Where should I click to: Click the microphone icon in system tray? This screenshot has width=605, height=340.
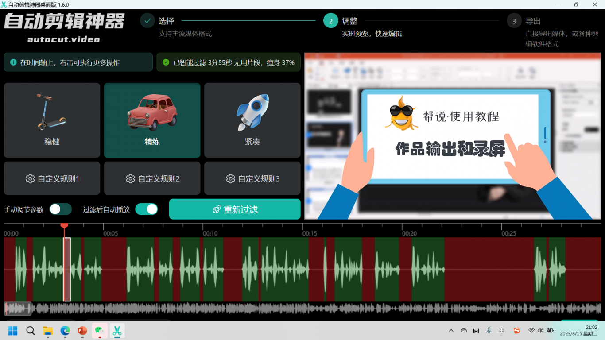[x=489, y=331]
